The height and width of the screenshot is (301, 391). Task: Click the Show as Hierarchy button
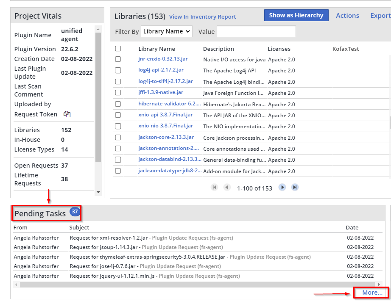(x=296, y=15)
